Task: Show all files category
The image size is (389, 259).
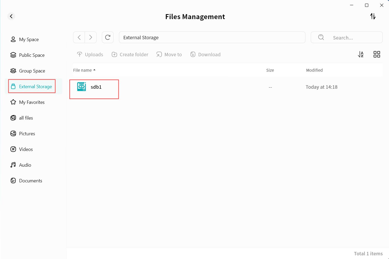Action: pos(26,118)
